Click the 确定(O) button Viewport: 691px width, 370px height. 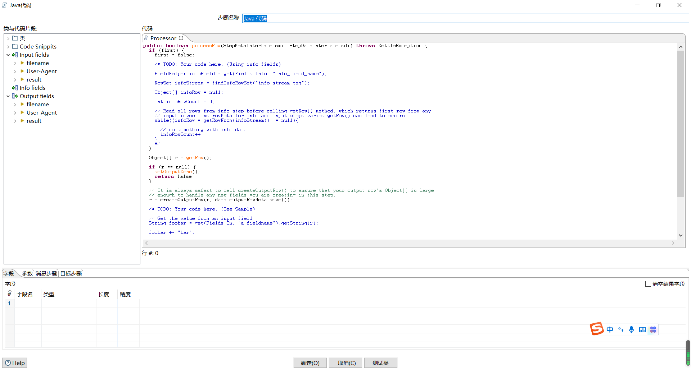pyautogui.click(x=310, y=363)
